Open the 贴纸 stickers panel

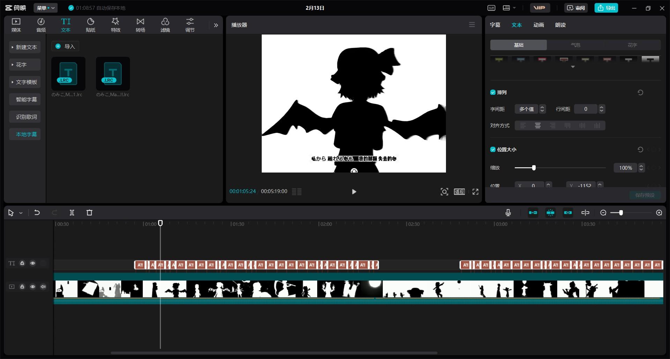[90, 25]
